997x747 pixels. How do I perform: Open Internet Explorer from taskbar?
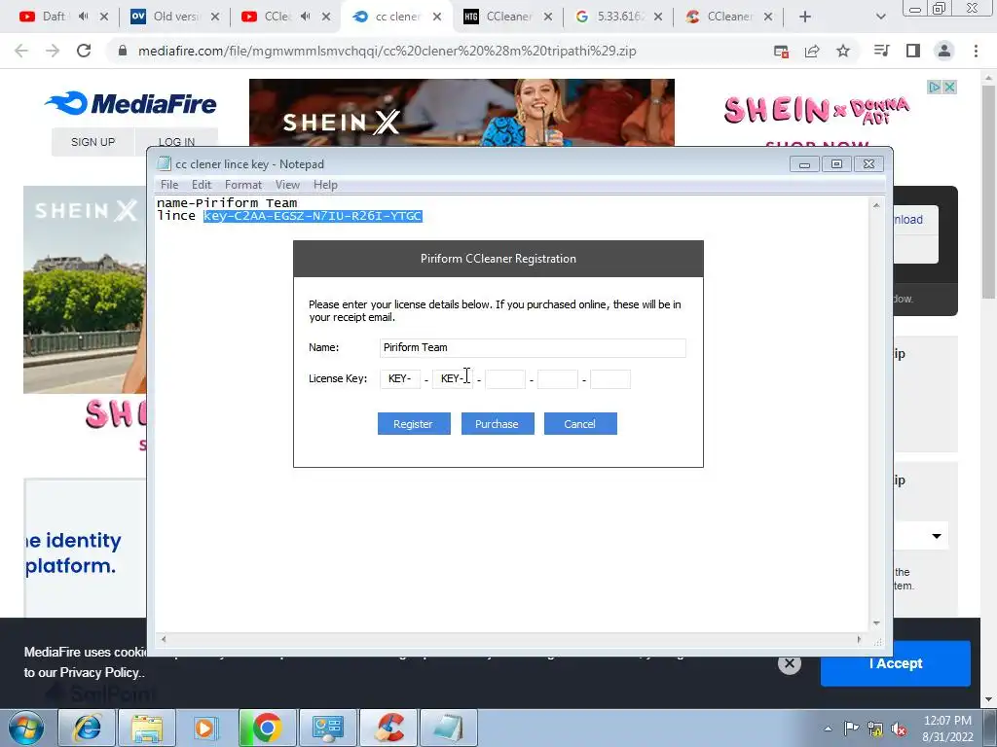[87, 728]
